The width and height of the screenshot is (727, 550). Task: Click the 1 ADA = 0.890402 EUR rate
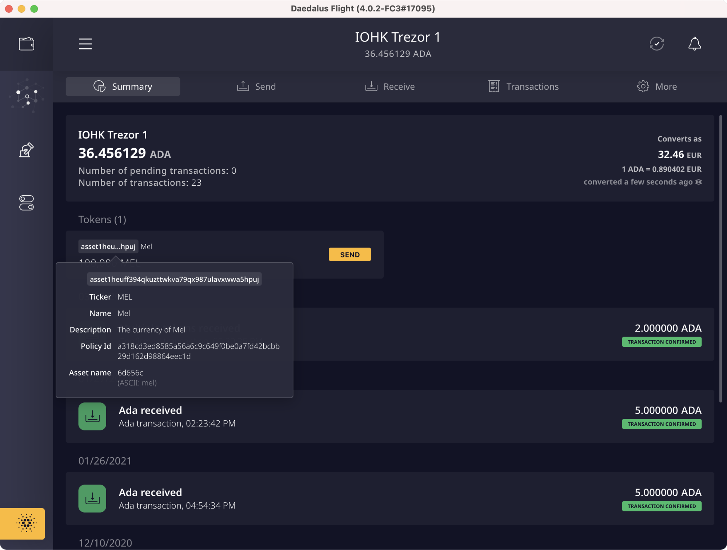(x=662, y=169)
